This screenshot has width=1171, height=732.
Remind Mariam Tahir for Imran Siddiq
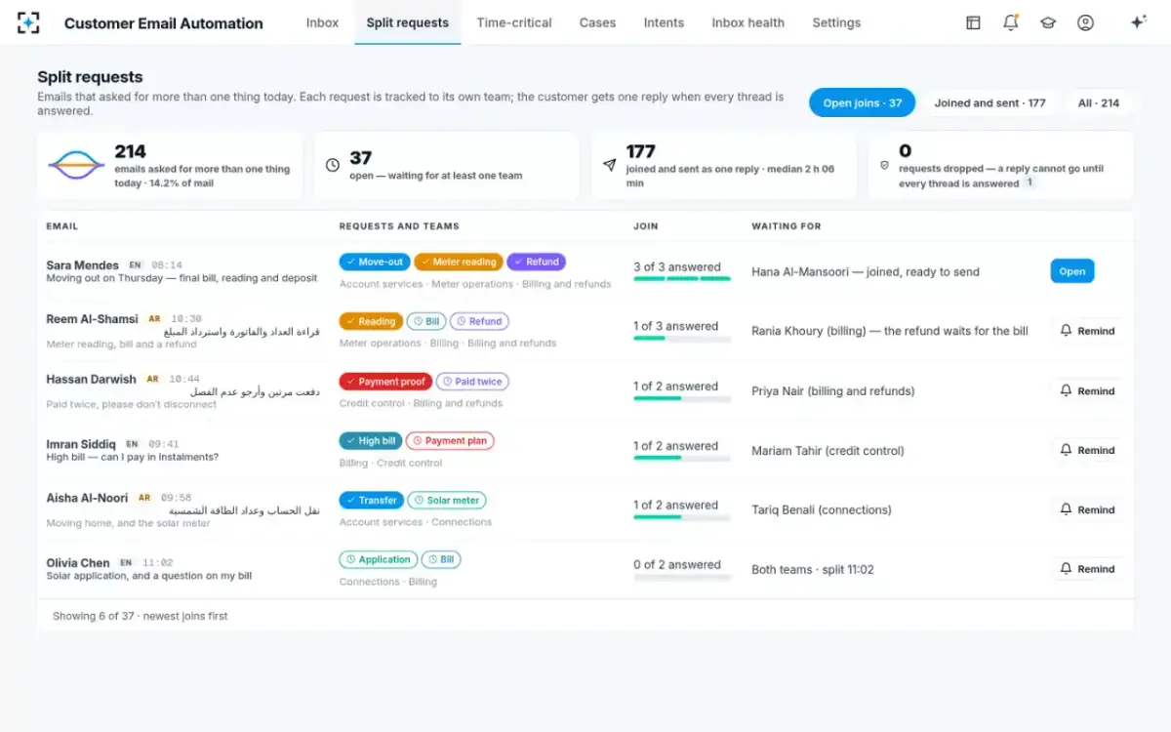[x=1086, y=450]
